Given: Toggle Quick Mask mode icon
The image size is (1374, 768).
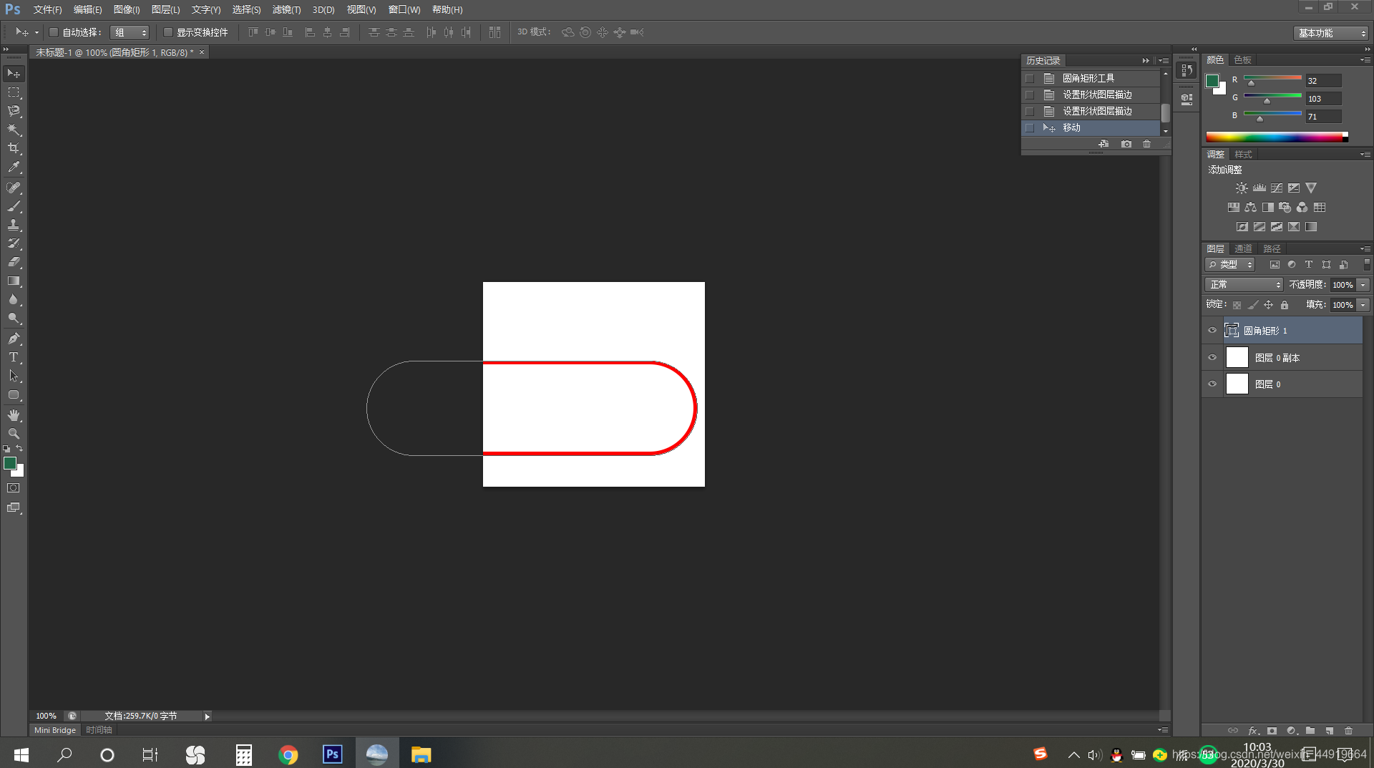Looking at the screenshot, I should (x=14, y=488).
